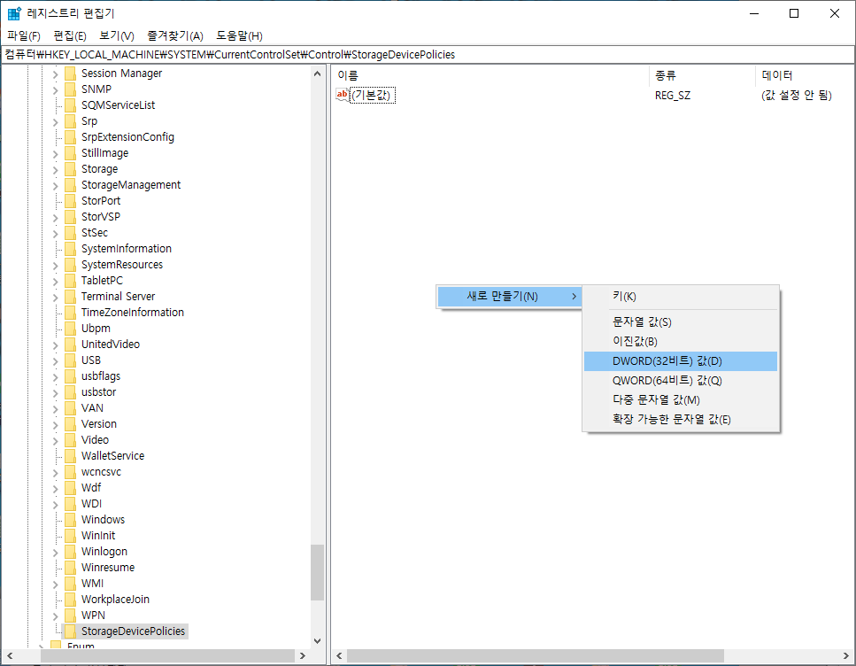This screenshot has height=666, width=856.
Task: Expand the VAN key
Action: [x=55, y=408]
